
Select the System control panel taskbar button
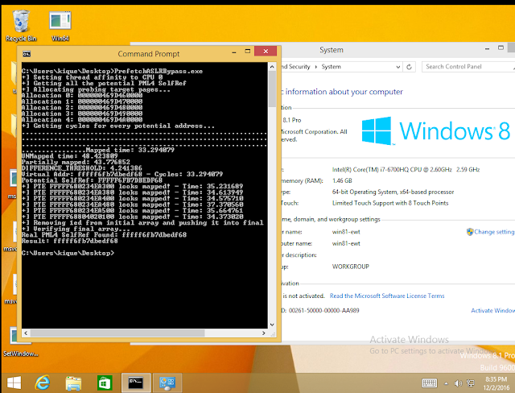pos(167,383)
